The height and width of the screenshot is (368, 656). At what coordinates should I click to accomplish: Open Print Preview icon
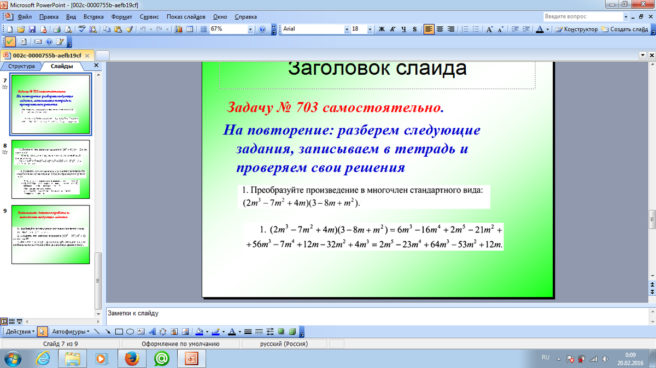point(68,29)
